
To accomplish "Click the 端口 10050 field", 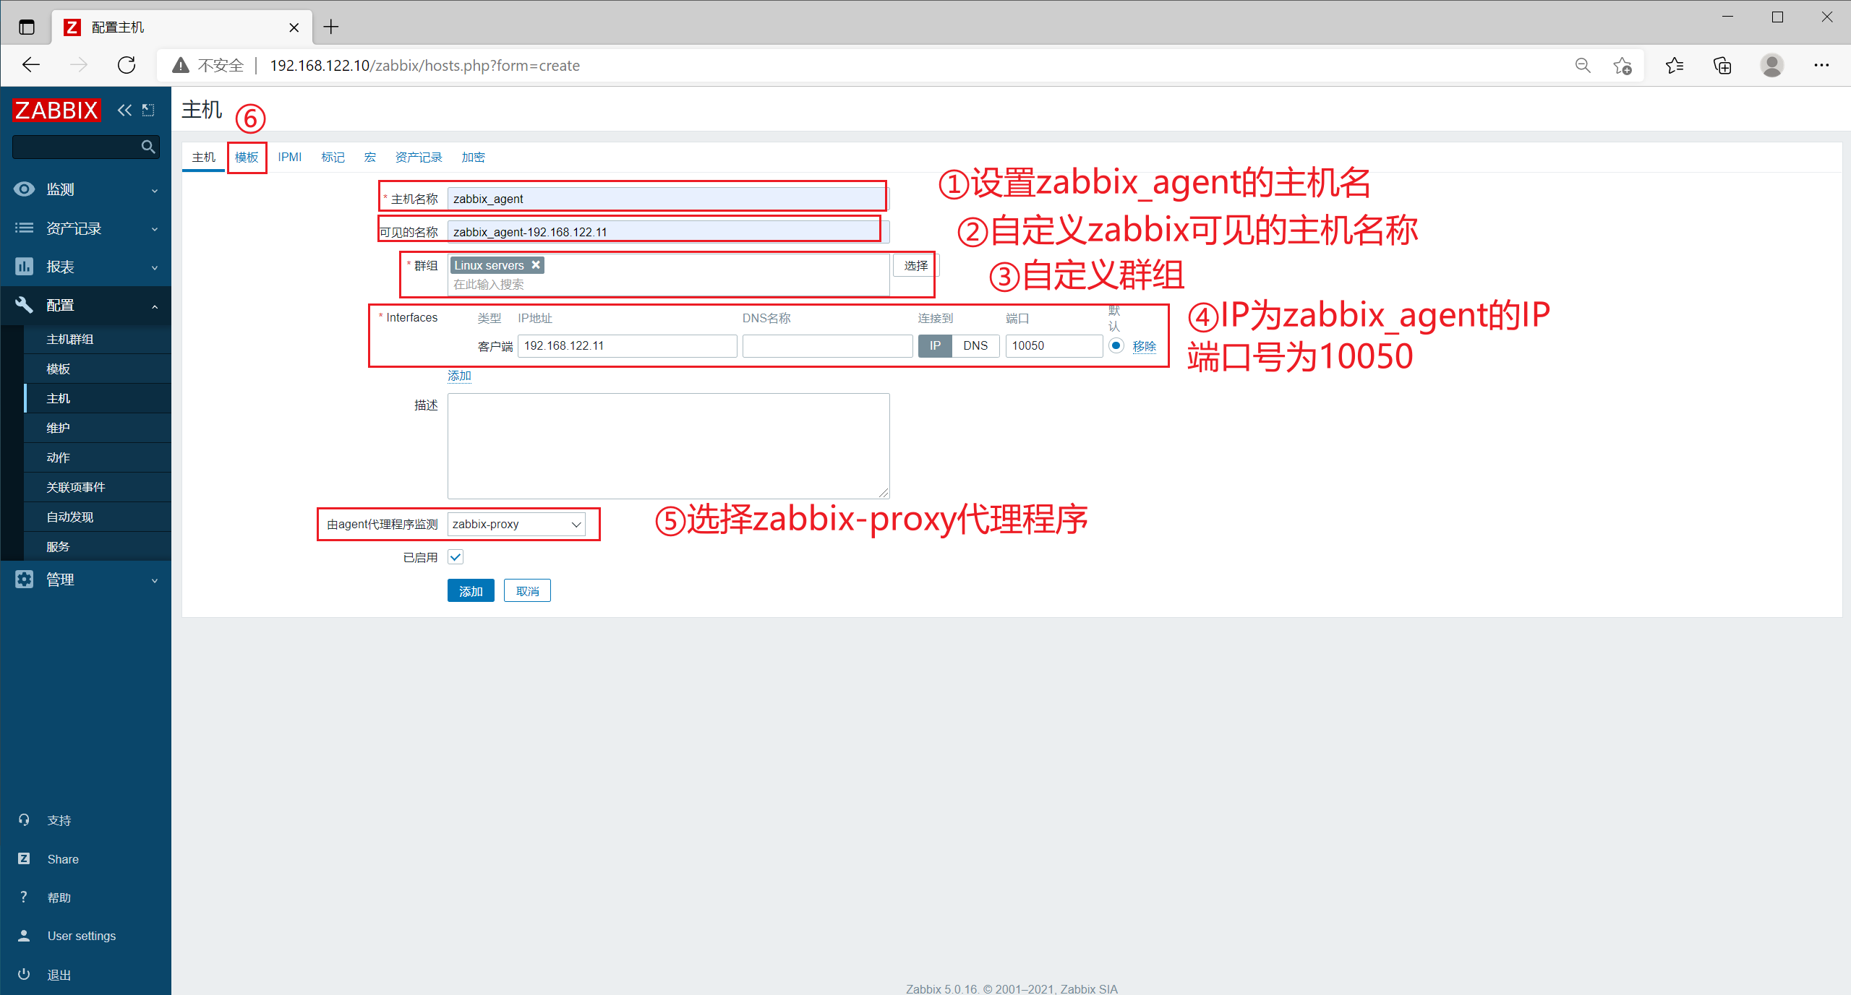I will (1054, 346).
